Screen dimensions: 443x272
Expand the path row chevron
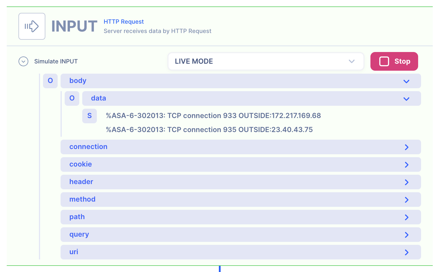(406, 217)
